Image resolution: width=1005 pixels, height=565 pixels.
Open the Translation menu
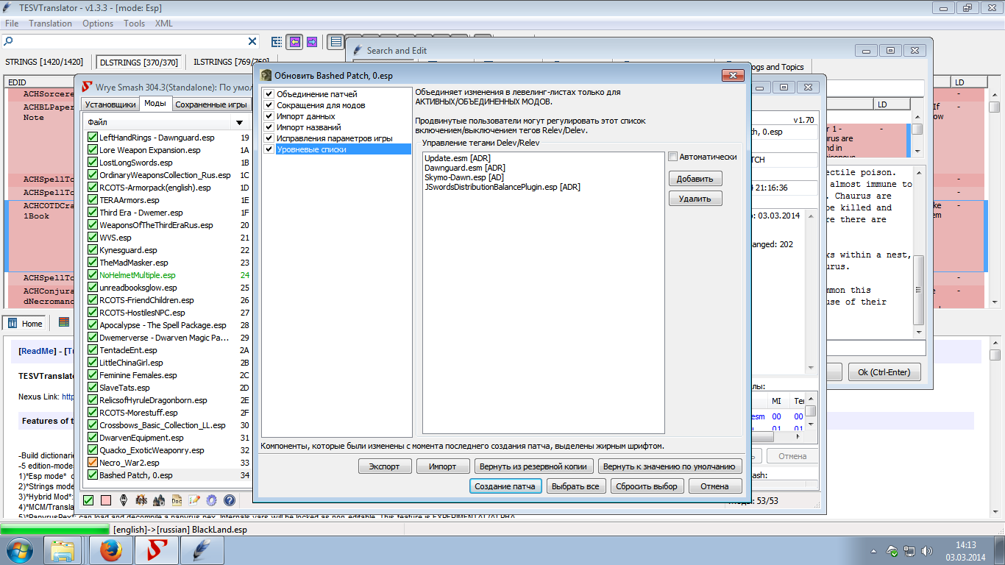tap(51, 24)
